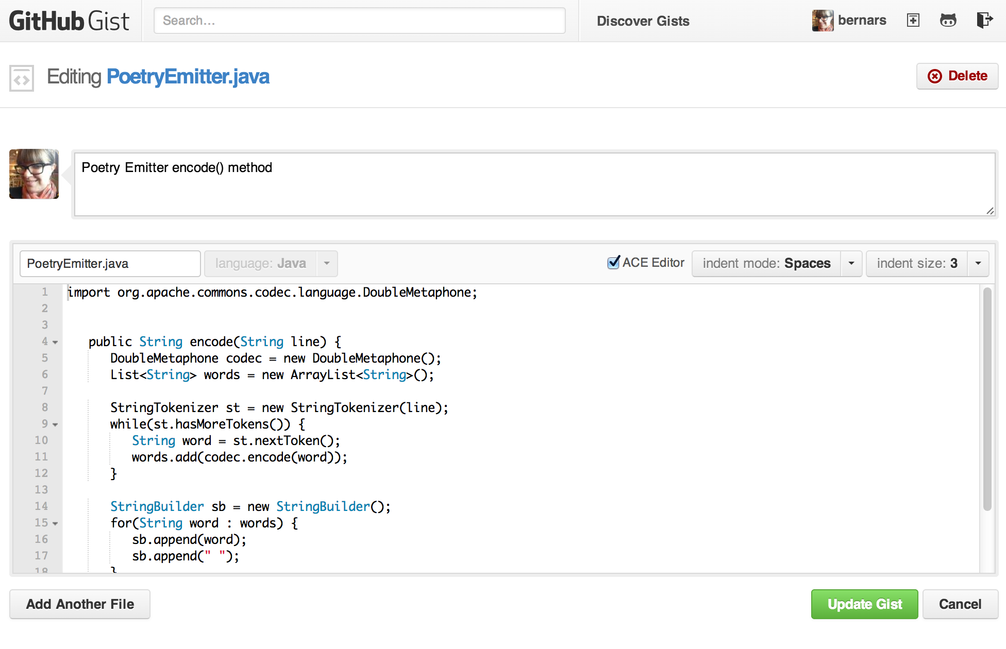Click the Update Gist button
1006x649 pixels.
pyautogui.click(x=864, y=604)
